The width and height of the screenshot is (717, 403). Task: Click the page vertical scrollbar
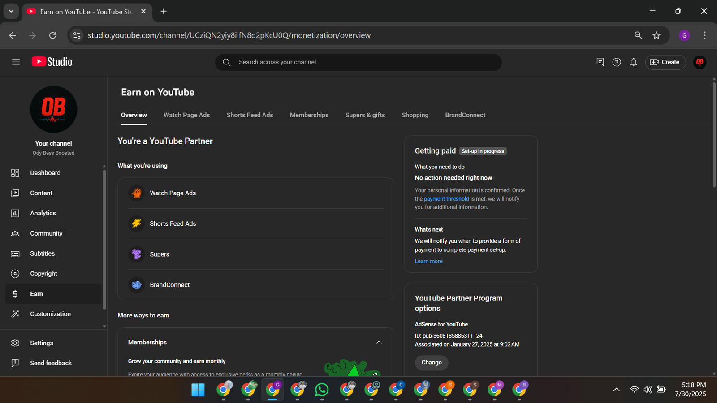tap(714, 134)
